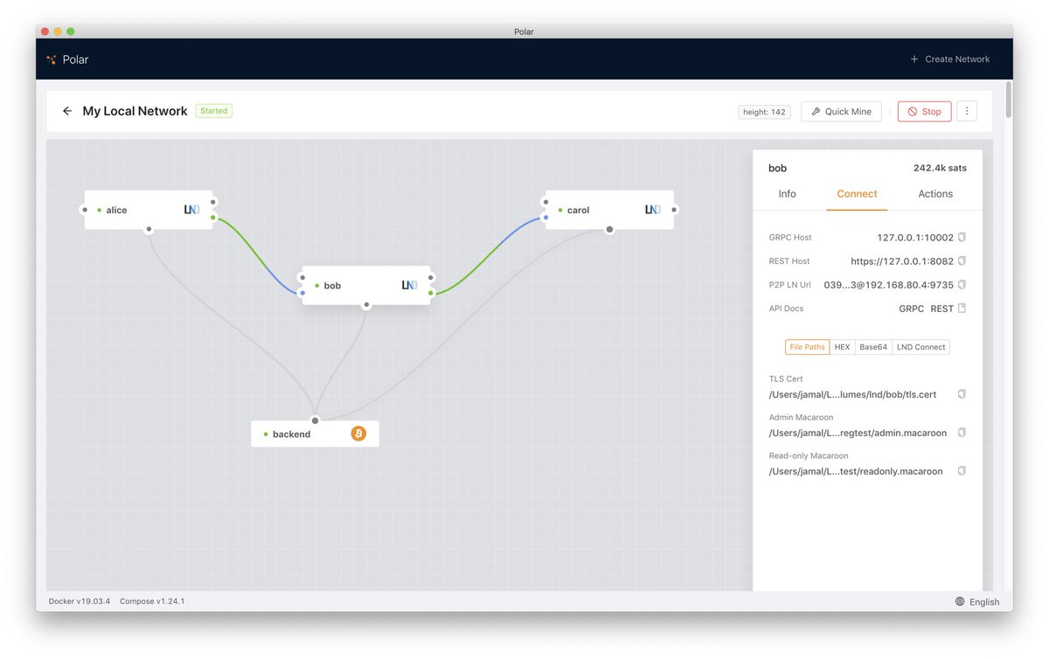Viewport: 1049px width, 659px height.
Task: Click the 242.4k sats balance
Action: pyautogui.click(x=940, y=168)
